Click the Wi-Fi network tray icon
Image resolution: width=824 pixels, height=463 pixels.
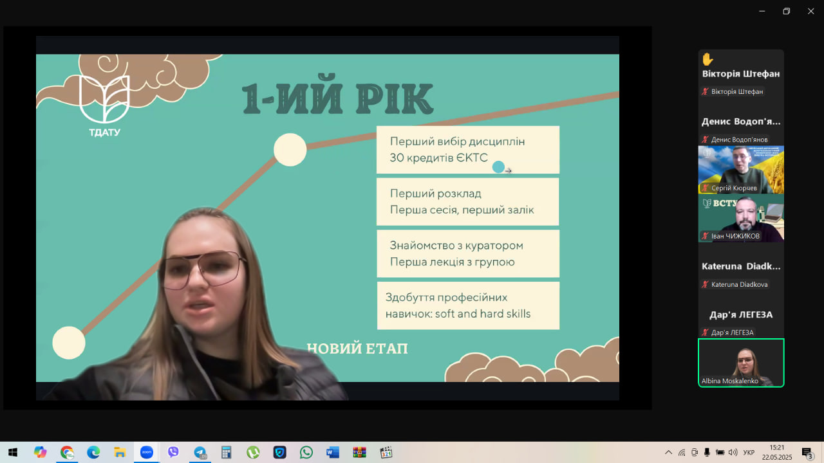(682, 453)
